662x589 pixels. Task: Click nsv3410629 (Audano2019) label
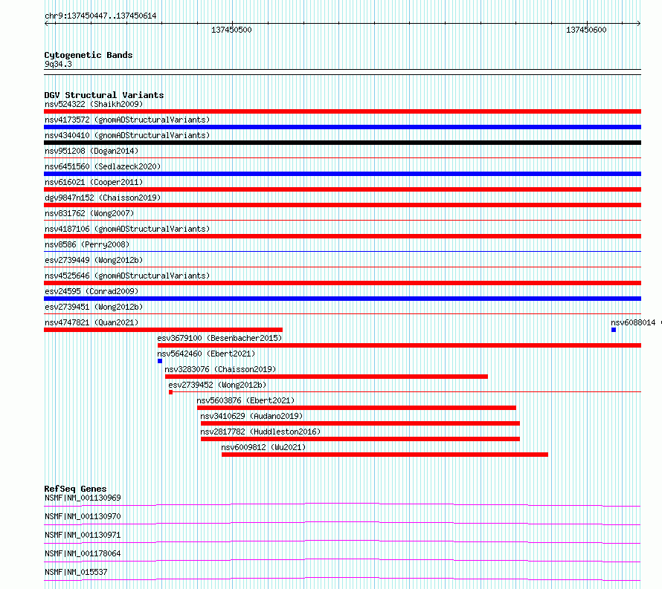tap(251, 416)
